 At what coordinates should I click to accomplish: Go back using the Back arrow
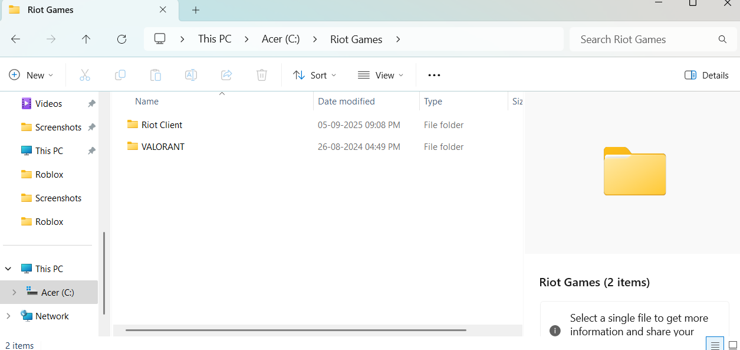16,39
